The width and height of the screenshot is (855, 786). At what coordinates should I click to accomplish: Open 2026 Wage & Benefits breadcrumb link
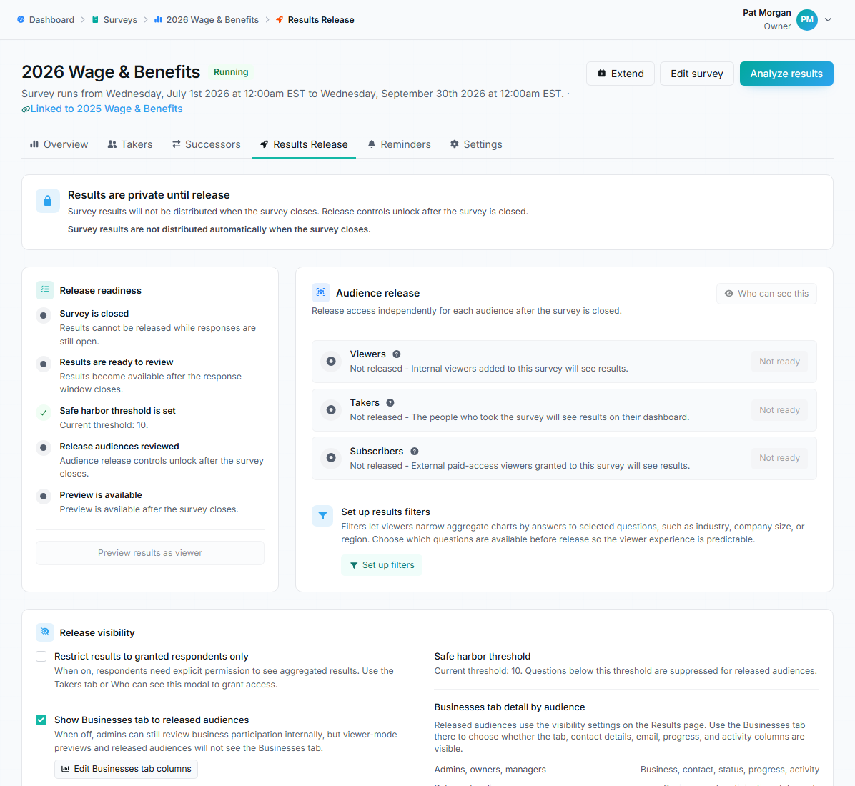[x=212, y=19]
